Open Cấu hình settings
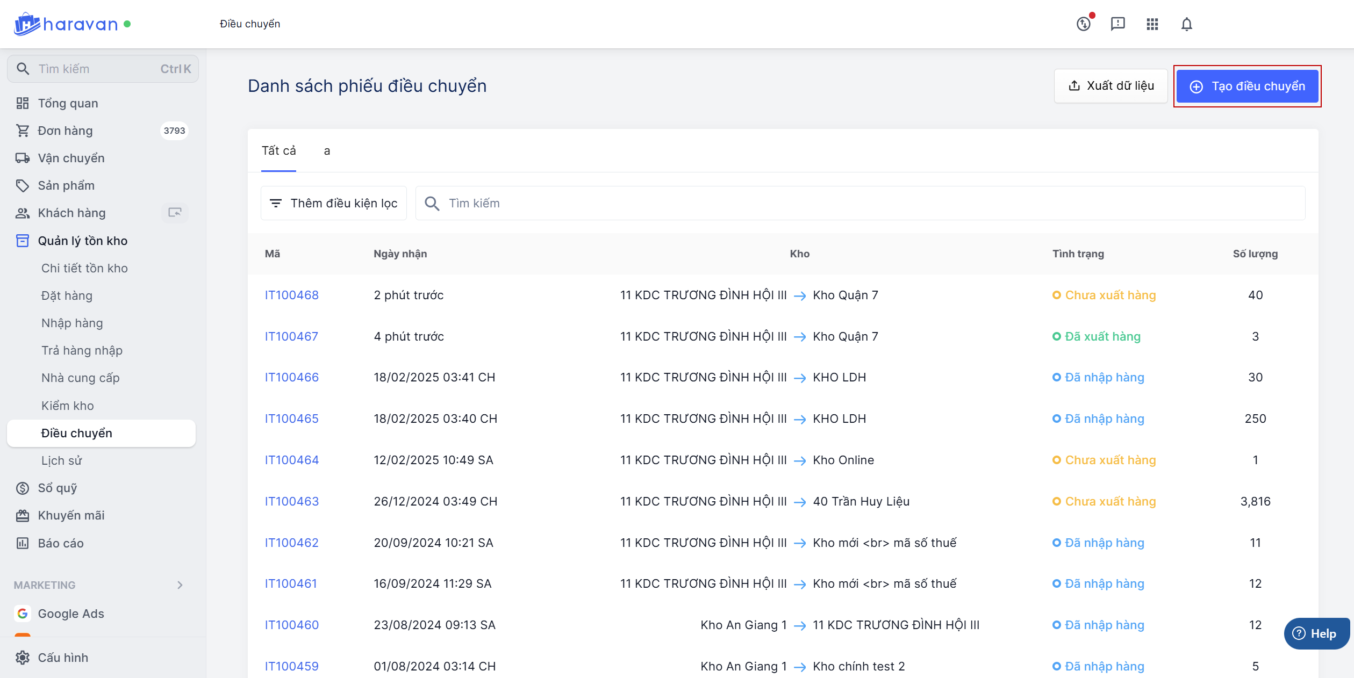Image resolution: width=1354 pixels, height=678 pixels. (x=63, y=658)
